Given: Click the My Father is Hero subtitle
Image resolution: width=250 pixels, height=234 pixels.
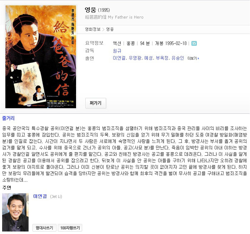Looking at the screenshot, I should [126, 17].
